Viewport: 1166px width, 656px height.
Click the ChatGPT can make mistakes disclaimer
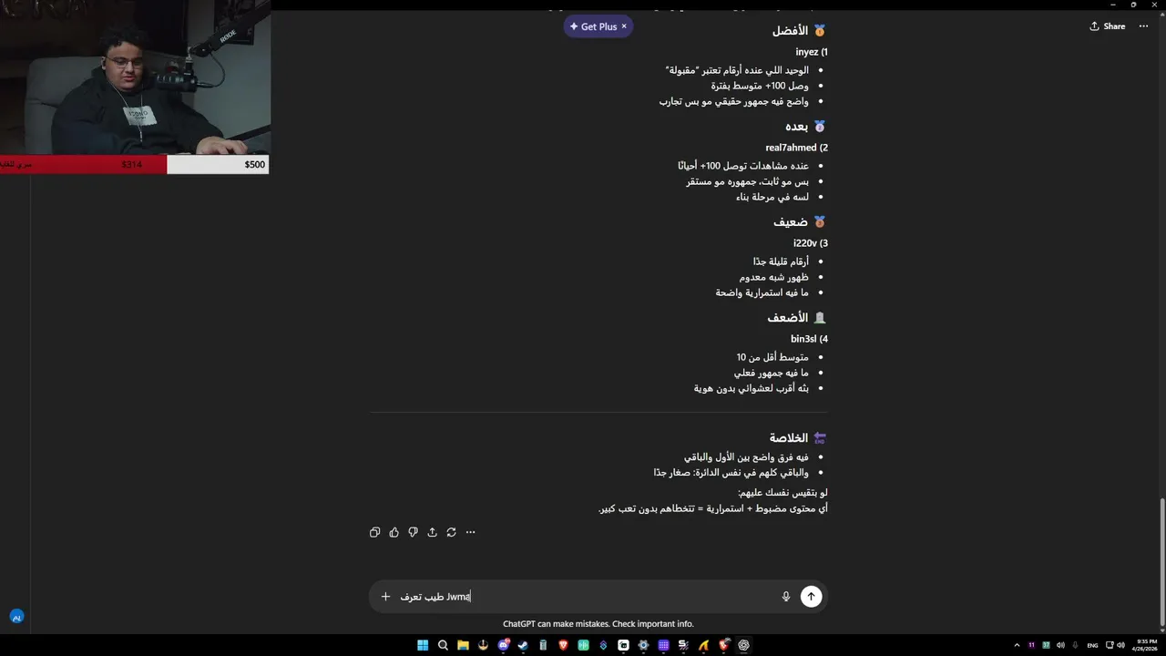point(598,624)
